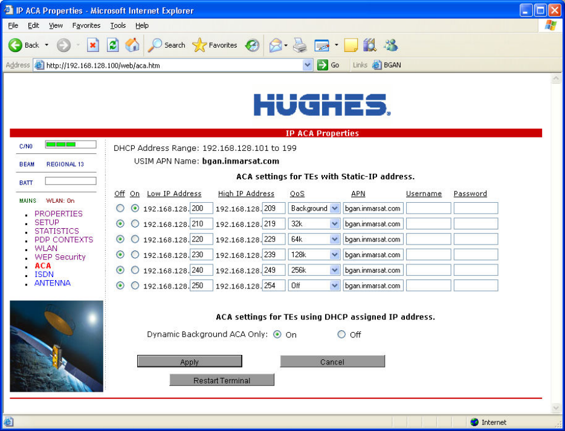The image size is (565, 431).
Task: Go to the Home page icon
Action: [132, 45]
